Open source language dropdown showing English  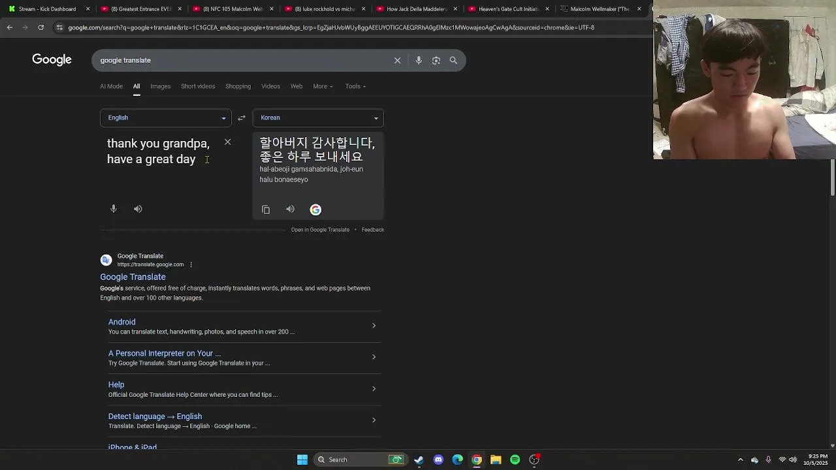click(x=166, y=117)
